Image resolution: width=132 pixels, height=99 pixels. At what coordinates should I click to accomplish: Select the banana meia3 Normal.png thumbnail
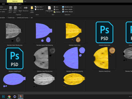click(75, 58)
